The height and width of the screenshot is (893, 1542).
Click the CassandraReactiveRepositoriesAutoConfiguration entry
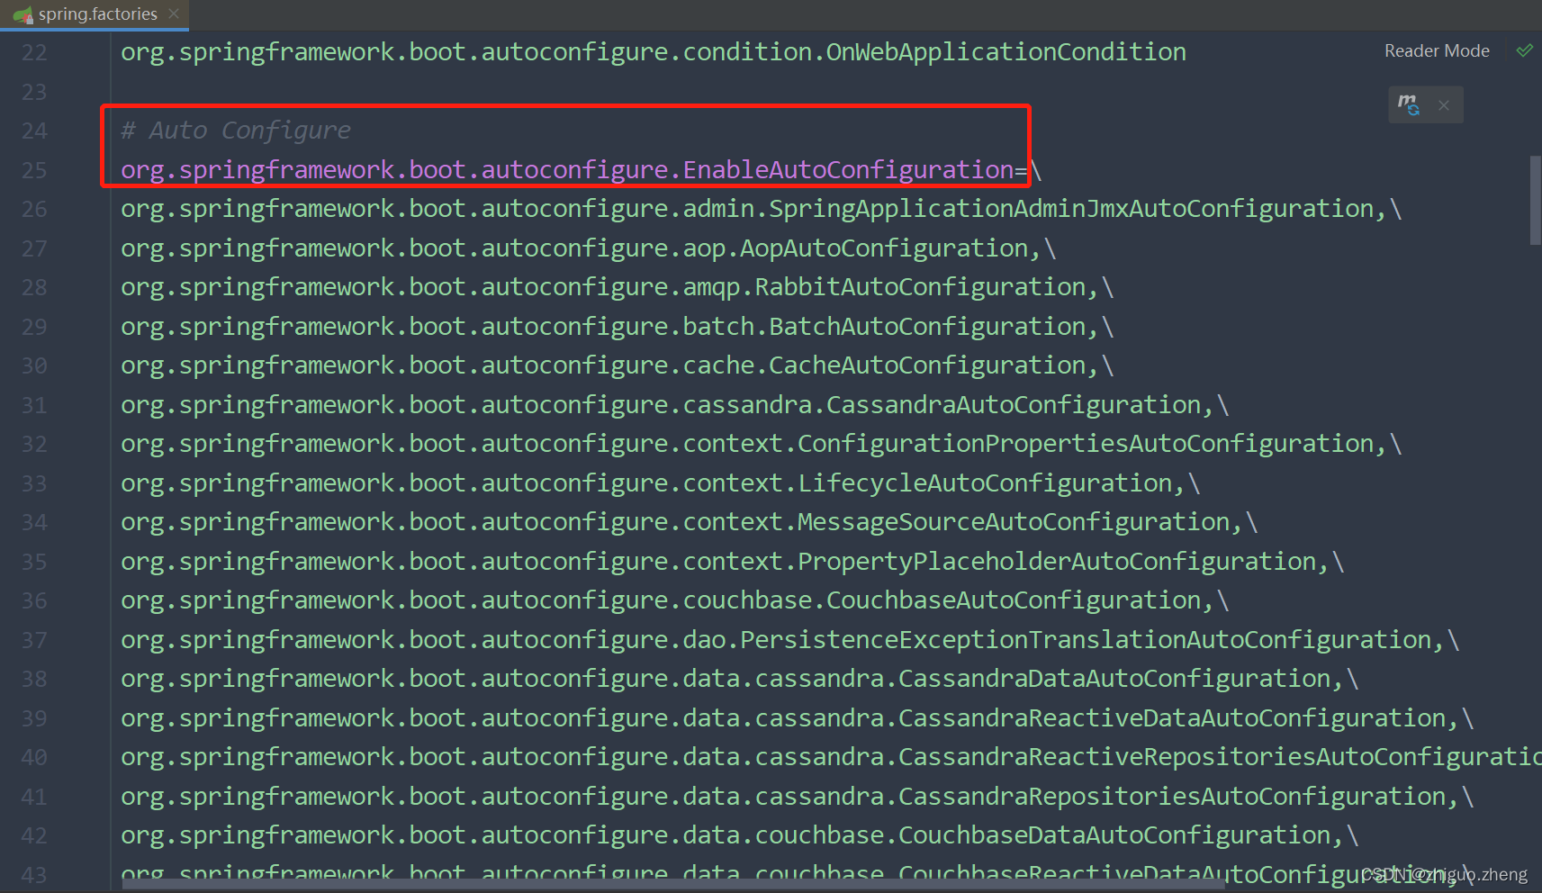[831, 757]
